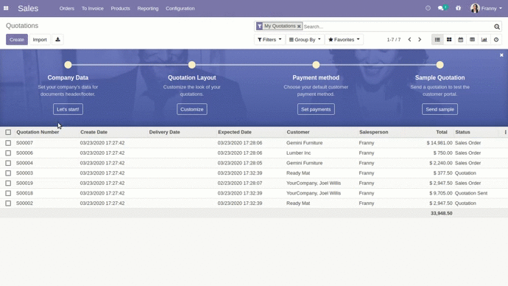The width and height of the screenshot is (508, 286).
Task: Check the box for S00006
Action: [x=8, y=153]
